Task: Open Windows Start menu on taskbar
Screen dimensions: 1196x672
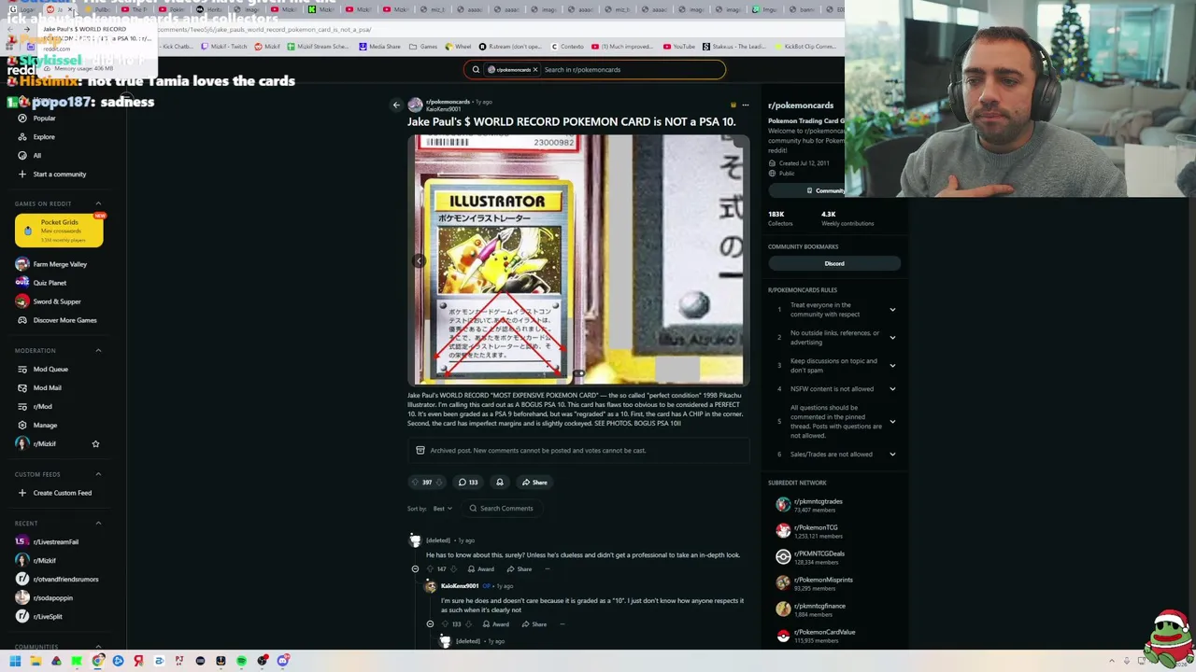Action: (x=15, y=661)
